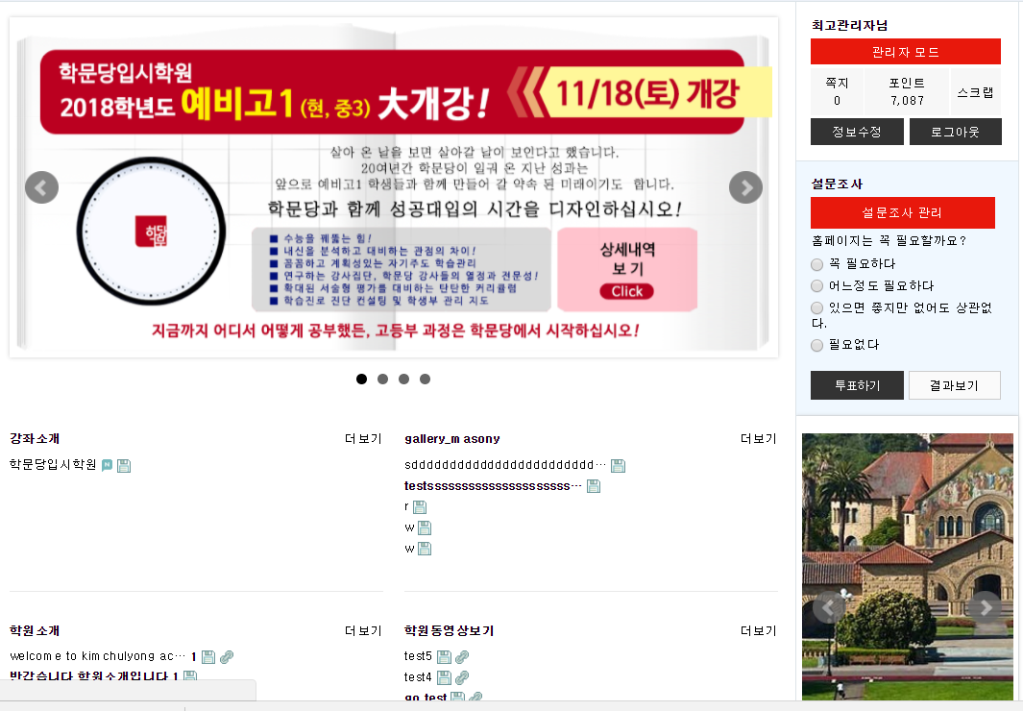Viewport: 1023px width, 711px height.
Task: Click the previous slide arrow on main banner
Action: (41, 187)
